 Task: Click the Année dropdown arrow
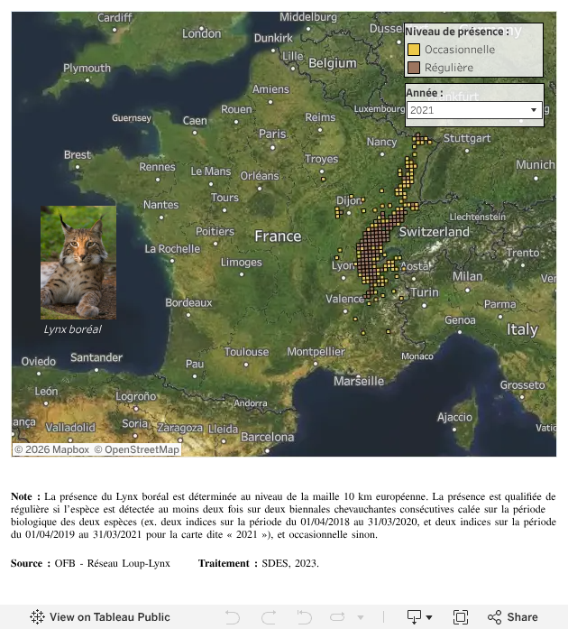[x=534, y=110]
